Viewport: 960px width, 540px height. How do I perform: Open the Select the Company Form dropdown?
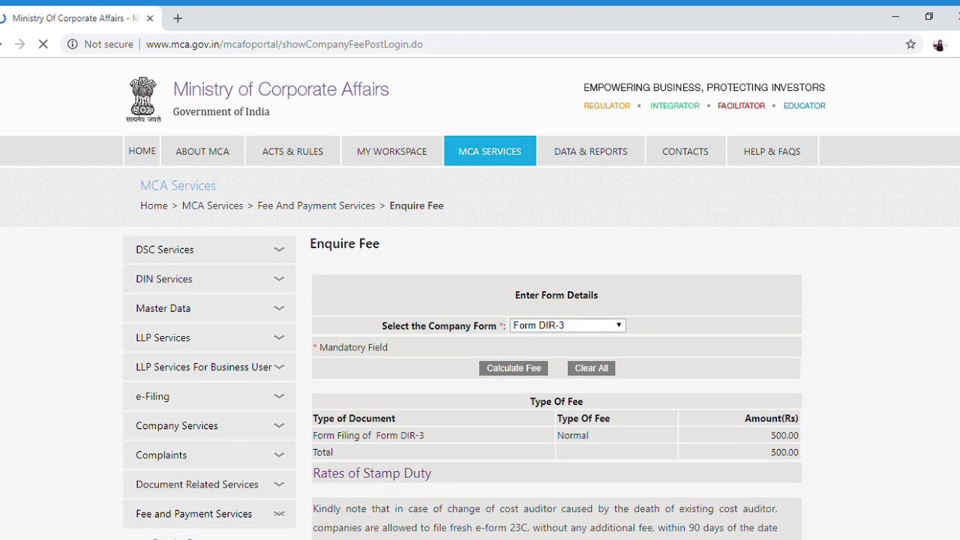[568, 325]
